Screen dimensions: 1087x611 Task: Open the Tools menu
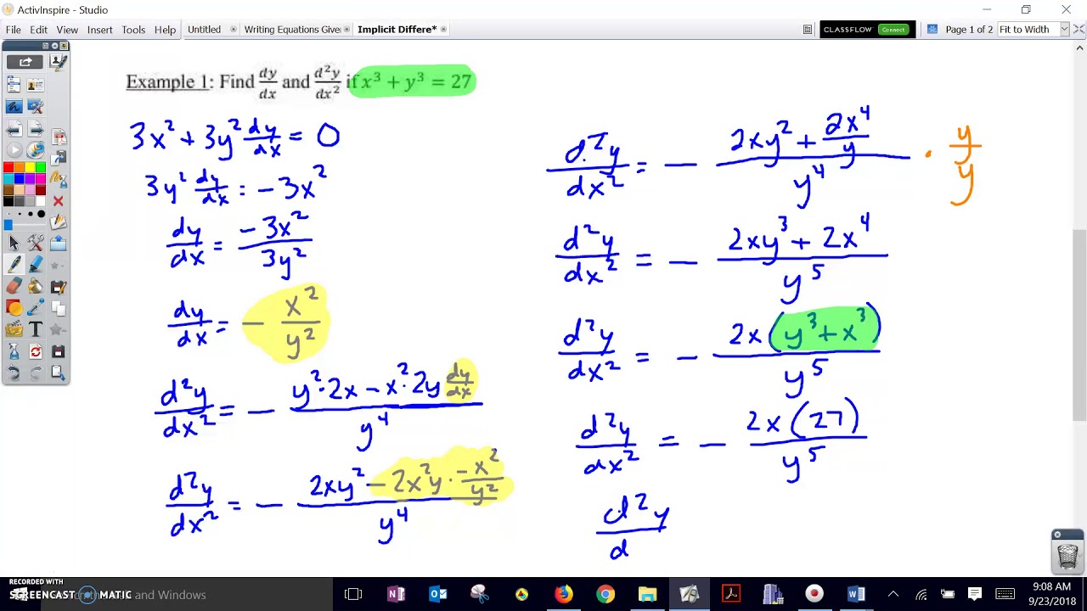pos(133,30)
